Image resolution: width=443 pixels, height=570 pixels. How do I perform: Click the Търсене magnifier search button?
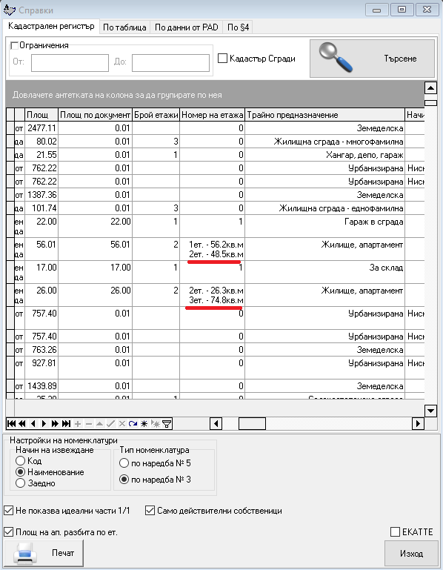[x=372, y=59]
